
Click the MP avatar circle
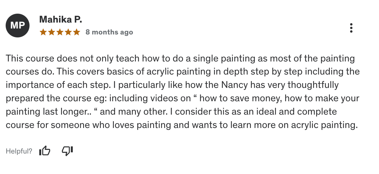(x=18, y=26)
